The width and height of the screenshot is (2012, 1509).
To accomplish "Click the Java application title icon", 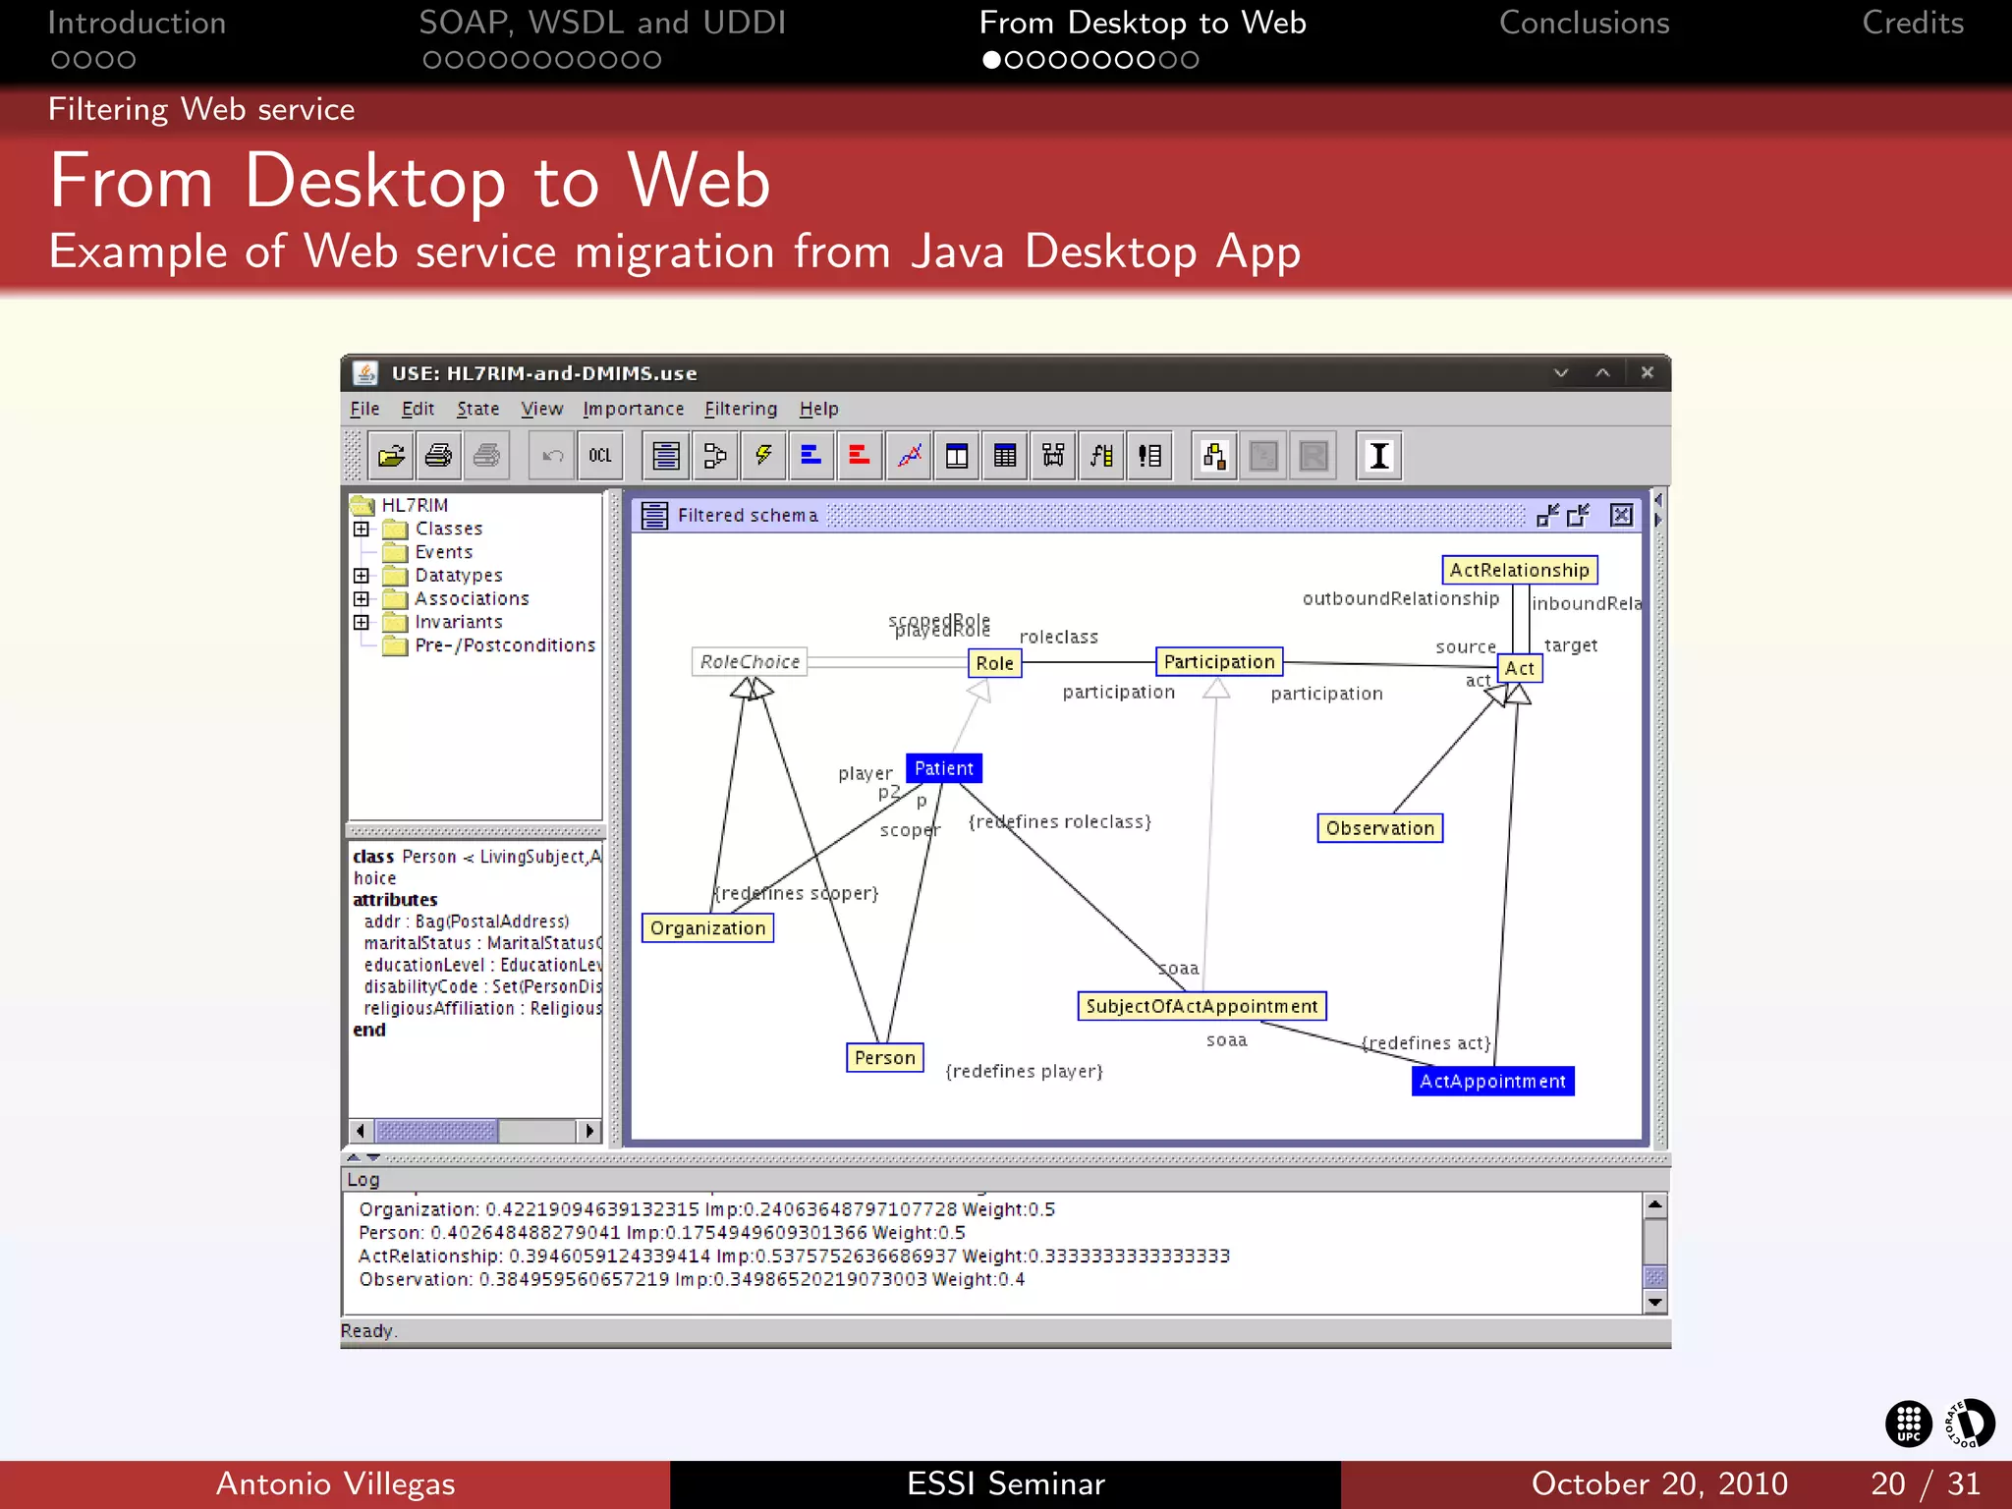I will 365,373.
